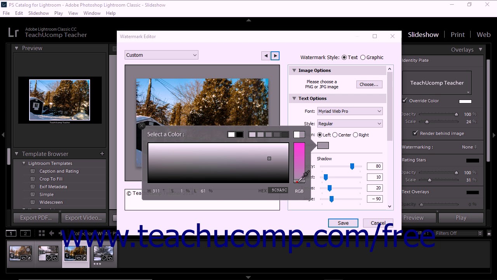The width and height of the screenshot is (497, 280).
Task: Open the Custom watermark preset dropdown
Action: (x=162, y=55)
